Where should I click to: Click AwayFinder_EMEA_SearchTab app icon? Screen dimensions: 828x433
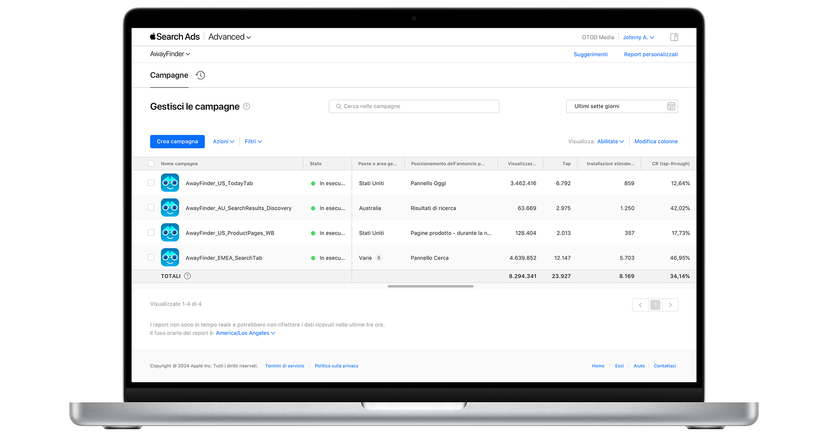170,258
